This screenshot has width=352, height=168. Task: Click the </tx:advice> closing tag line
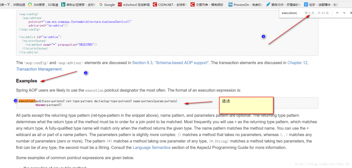coord(29,52)
